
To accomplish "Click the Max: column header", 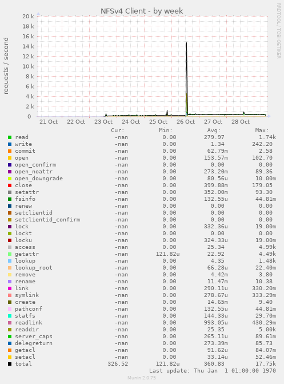I will coord(262,130).
